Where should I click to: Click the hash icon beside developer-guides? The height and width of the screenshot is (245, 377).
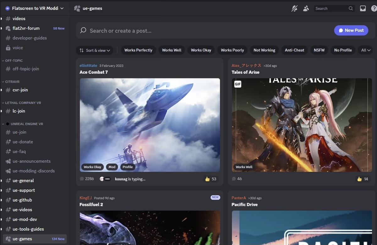(x=8, y=38)
